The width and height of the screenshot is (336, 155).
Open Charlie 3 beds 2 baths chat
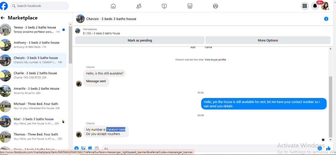click(x=33, y=75)
